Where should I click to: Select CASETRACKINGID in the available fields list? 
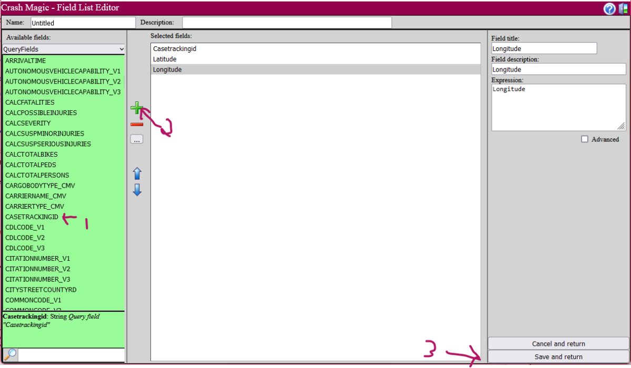[32, 217]
